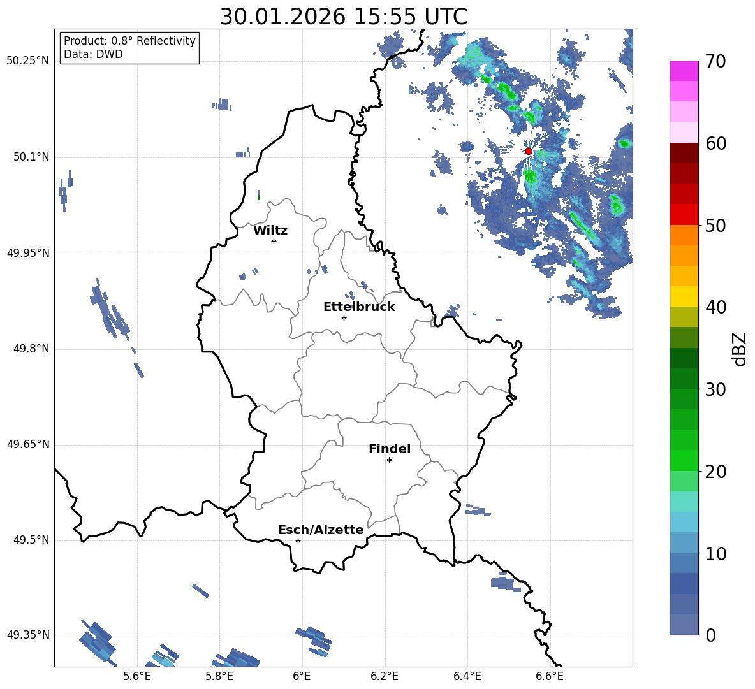Click the latitude label '49.5°N'
The image size is (755, 689).
pos(31,540)
